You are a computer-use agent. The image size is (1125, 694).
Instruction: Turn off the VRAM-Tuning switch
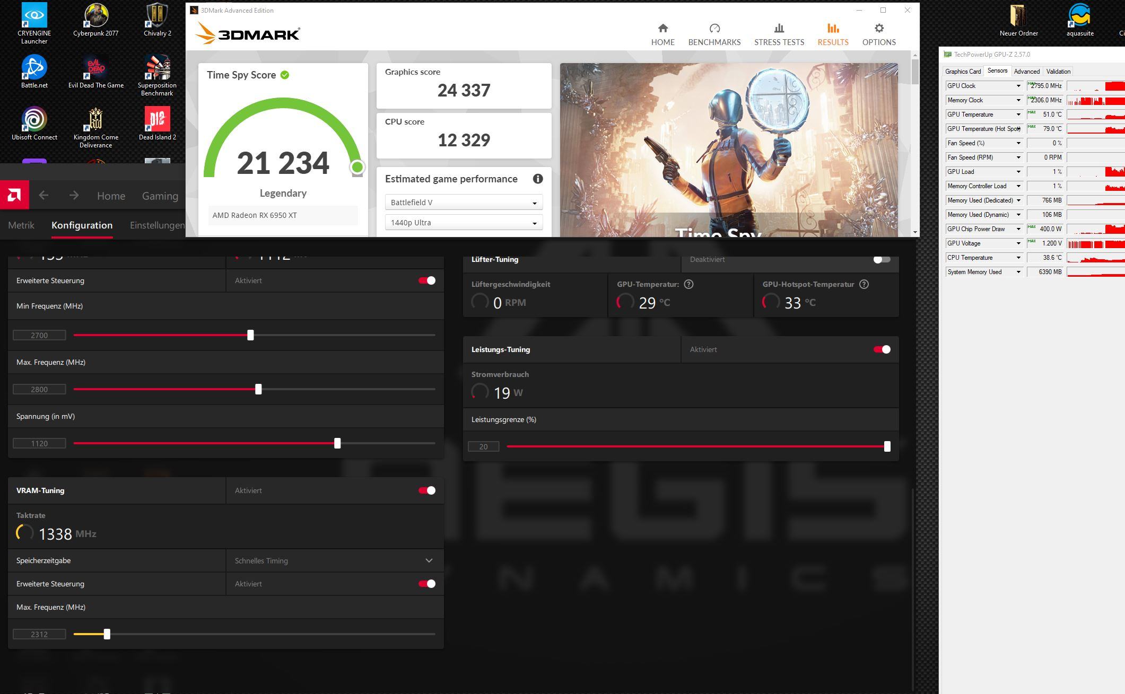click(427, 490)
